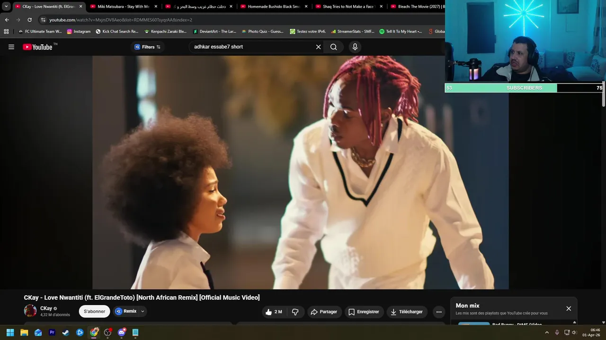Click the magnifier search button
This screenshot has width=606, height=340.
(x=334, y=47)
